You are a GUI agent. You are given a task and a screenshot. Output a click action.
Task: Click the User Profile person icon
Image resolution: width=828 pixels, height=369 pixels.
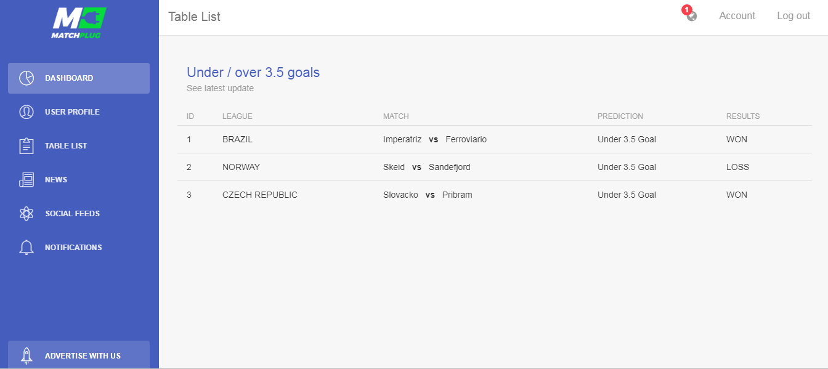pyautogui.click(x=26, y=112)
